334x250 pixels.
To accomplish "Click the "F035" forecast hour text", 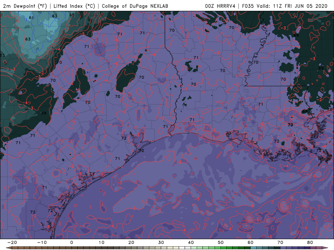I will (x=248, y=6).
